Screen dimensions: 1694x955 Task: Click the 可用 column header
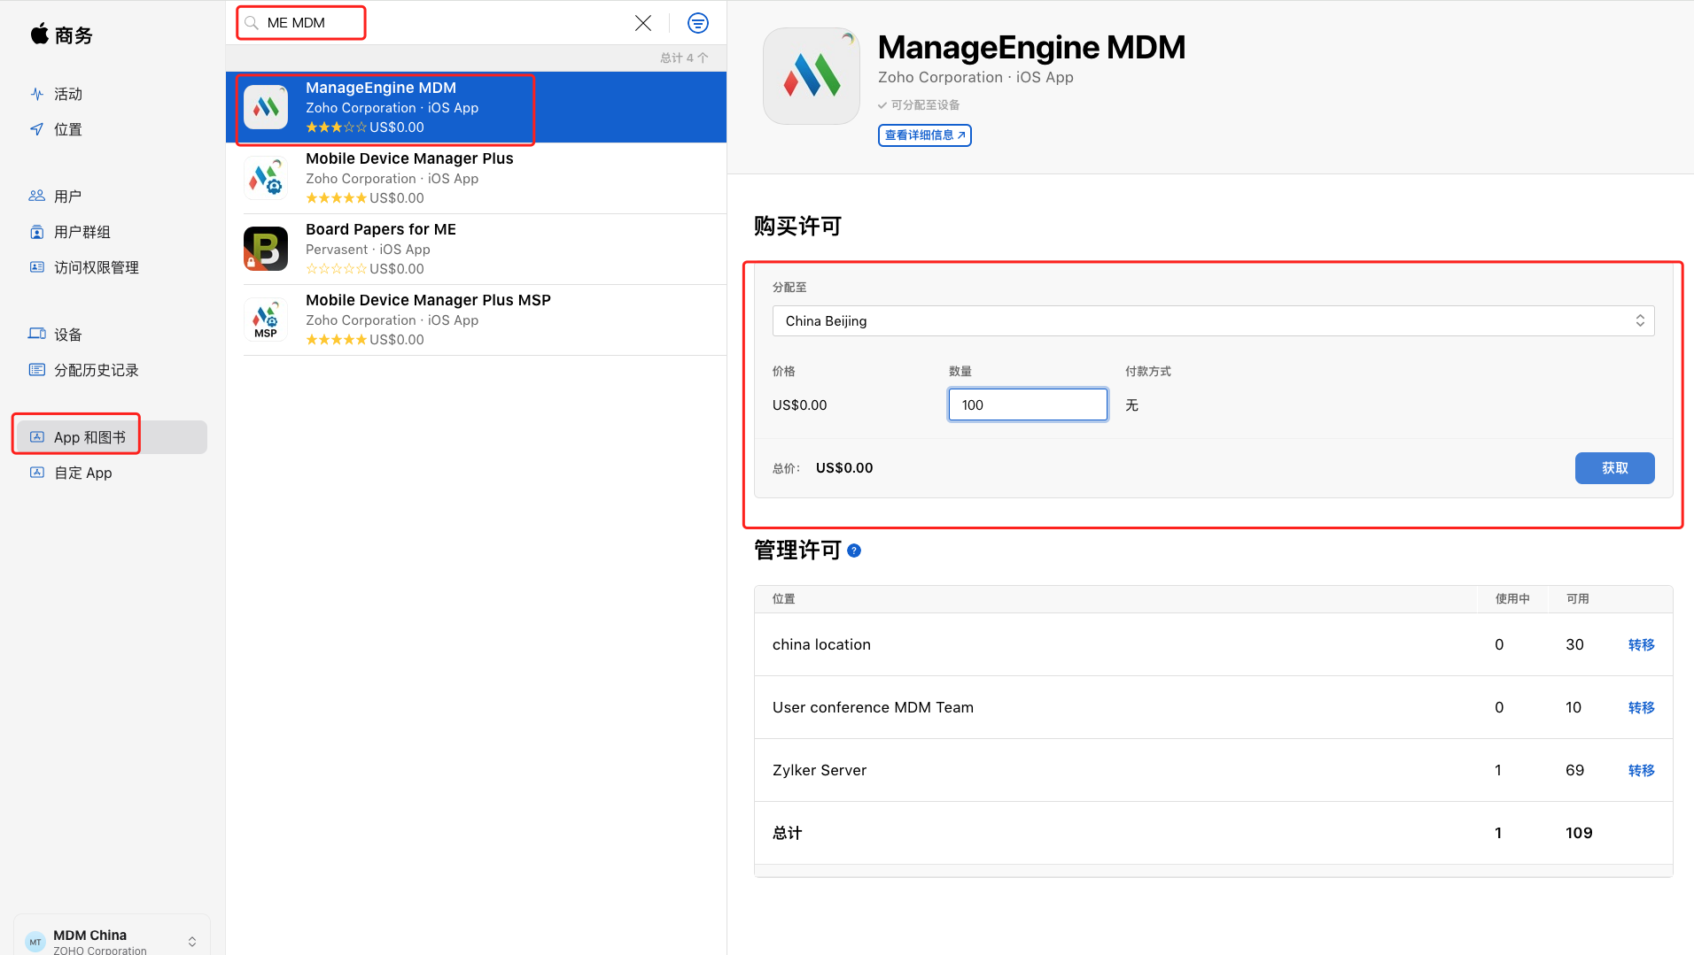1577,599
